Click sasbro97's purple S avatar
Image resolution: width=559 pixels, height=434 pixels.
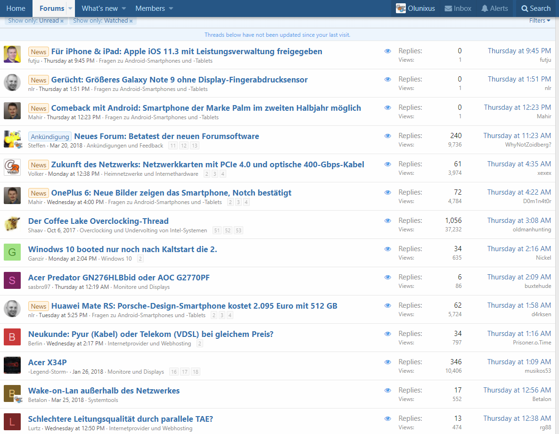click(x=12, y=280)
